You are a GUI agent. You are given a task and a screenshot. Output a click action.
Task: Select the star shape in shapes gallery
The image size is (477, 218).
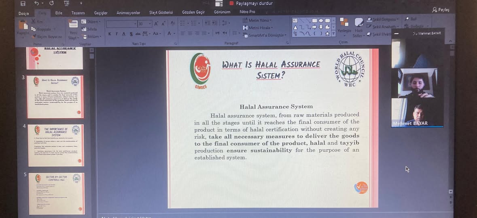pyautogui.click(x=327, y=34)
